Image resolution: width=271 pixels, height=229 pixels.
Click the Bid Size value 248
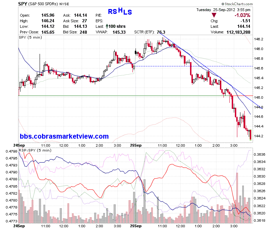click(83, 32)
